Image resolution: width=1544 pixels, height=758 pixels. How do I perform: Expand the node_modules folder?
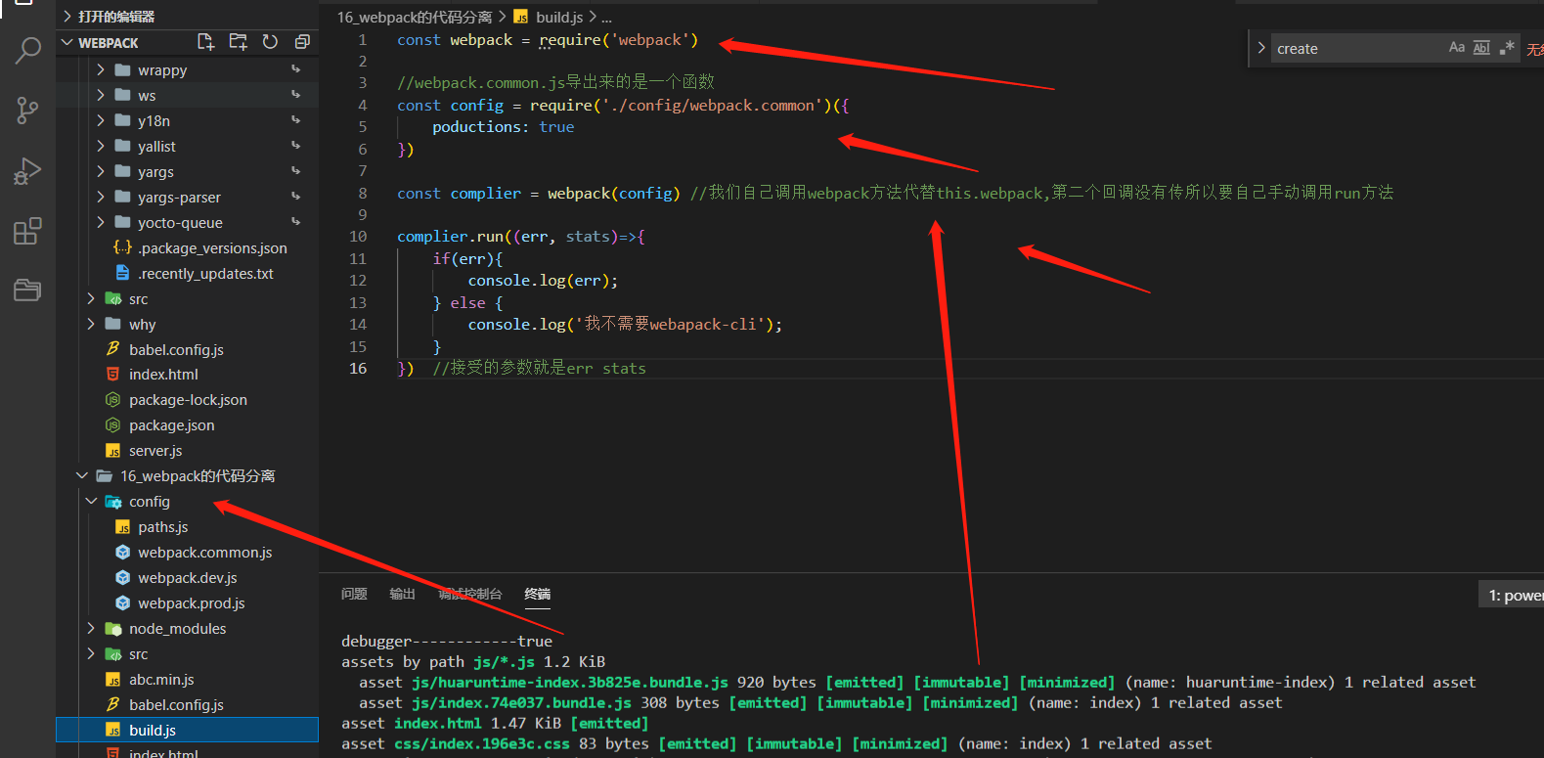91,628
